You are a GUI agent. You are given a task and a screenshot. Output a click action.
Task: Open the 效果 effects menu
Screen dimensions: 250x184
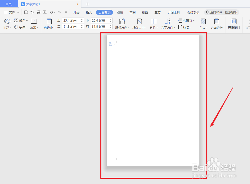coord(34,24)
